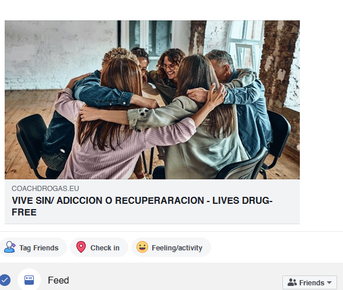Select the Feed label text

(x=58, y=280)
